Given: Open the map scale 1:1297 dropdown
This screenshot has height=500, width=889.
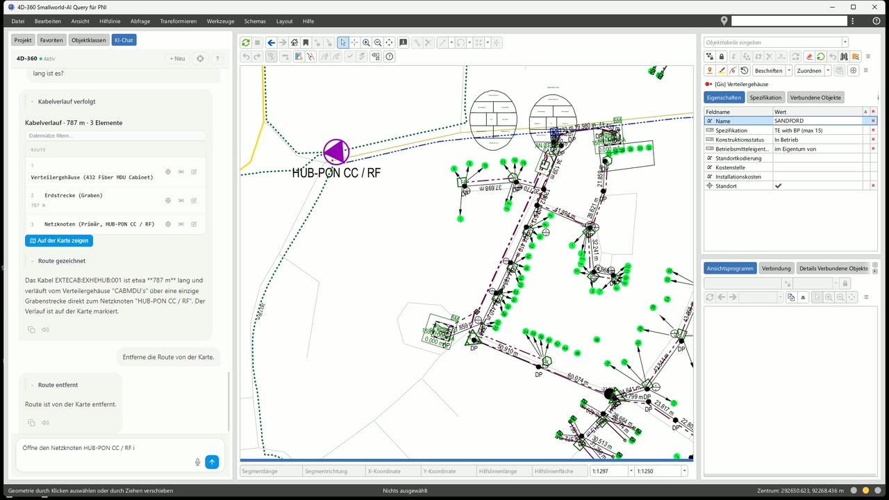Looking at the screenshot, I should [631, 471].
